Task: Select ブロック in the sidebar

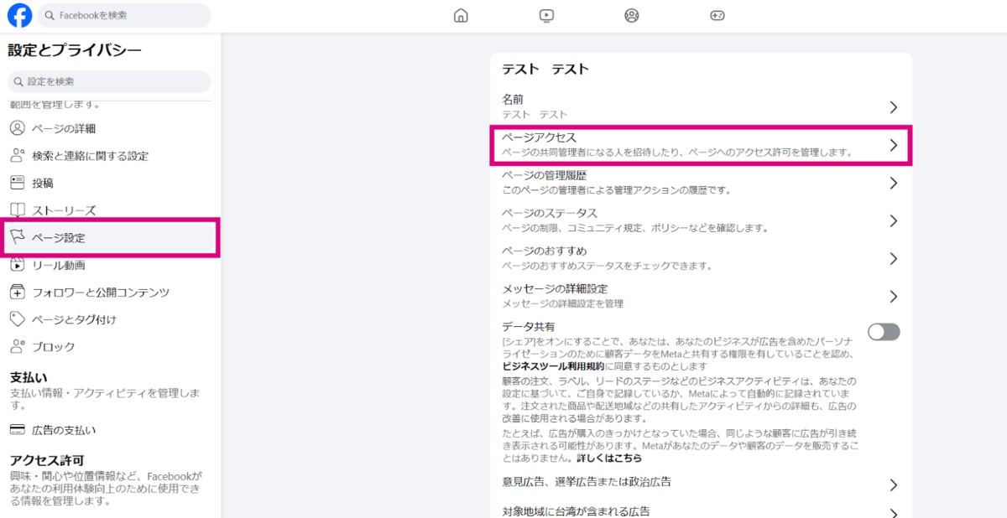Action: 53,347
